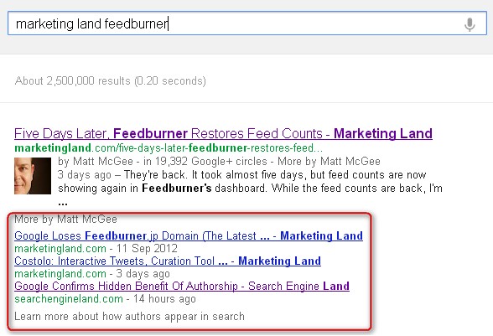Open Matt McGee's author photo thumbnail

(33, 176)
